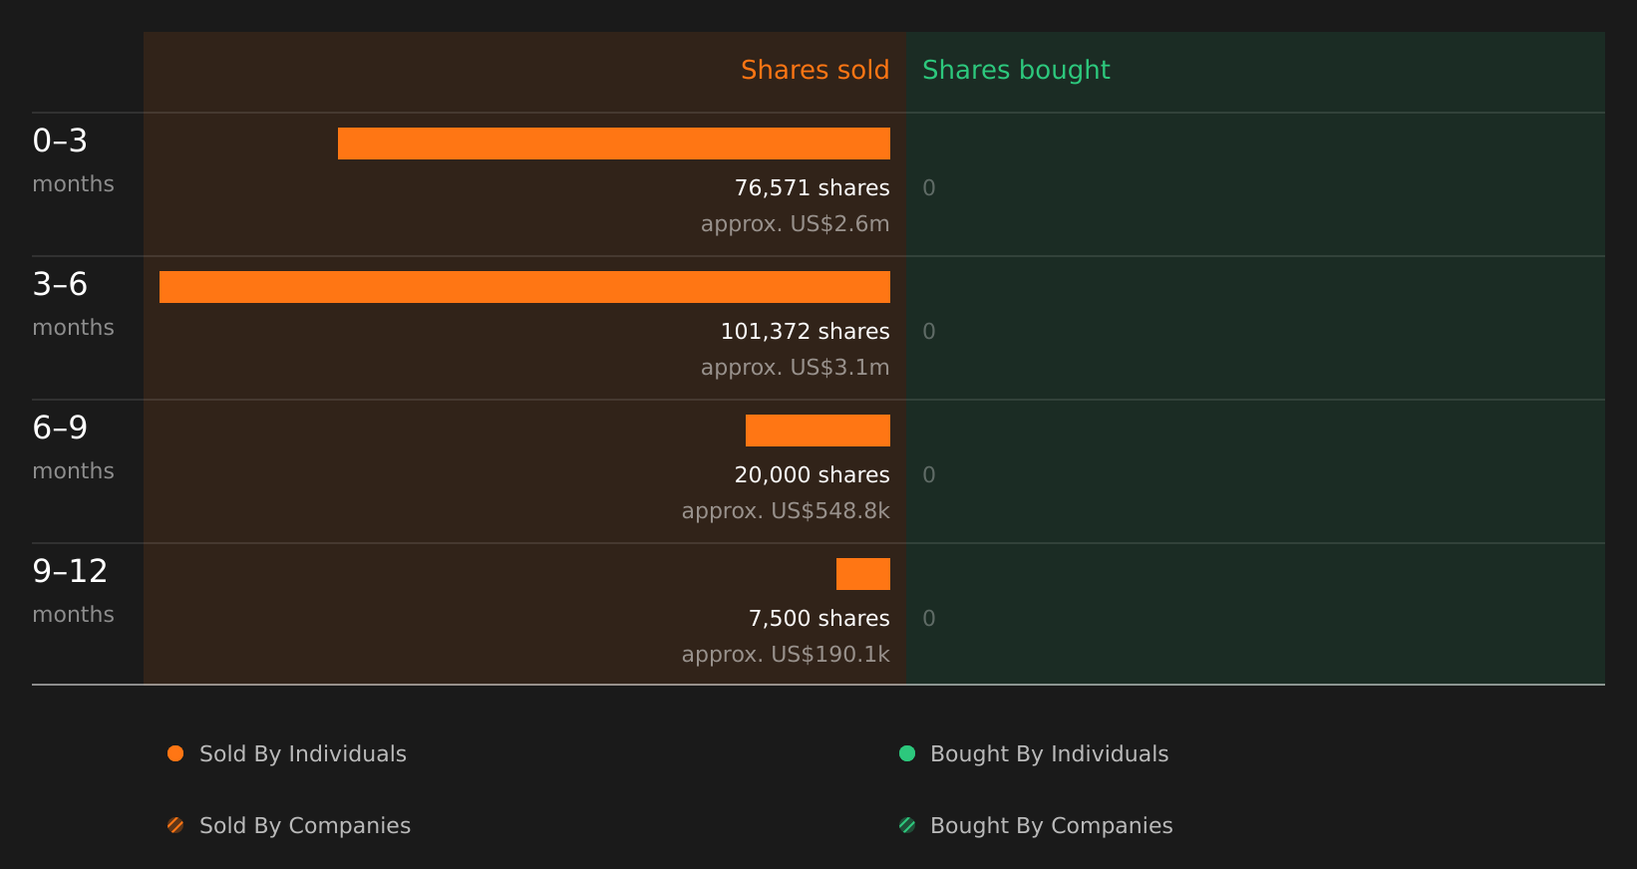
Task: Select the Bought By Individuals legend label
Action: (x=1049, y=754)
